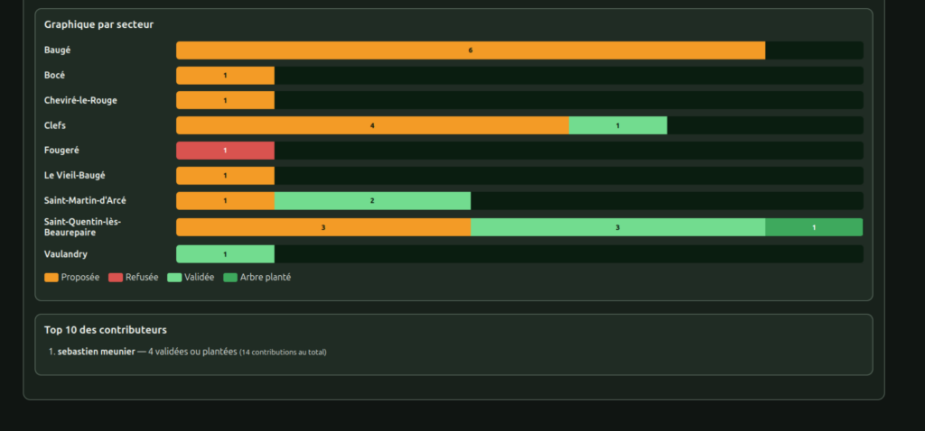
Task: Select the Vaulandry green bar
Action: pyautogui.click(x=225, y=253)
